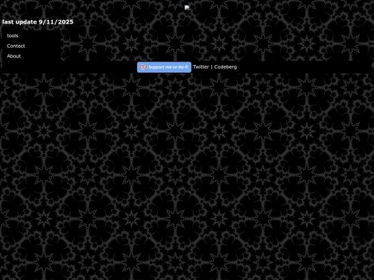Screen dimensions: 374x280
Task: Click the blue Ko-fi donation badge
Action: (164, 67)
